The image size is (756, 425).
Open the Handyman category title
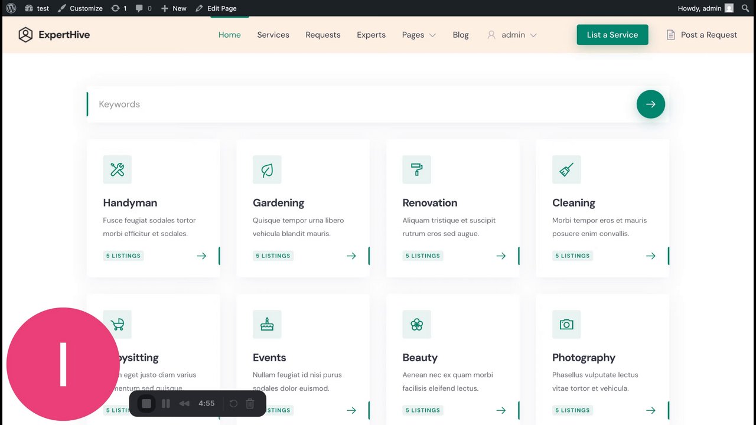tap(130, 203)
